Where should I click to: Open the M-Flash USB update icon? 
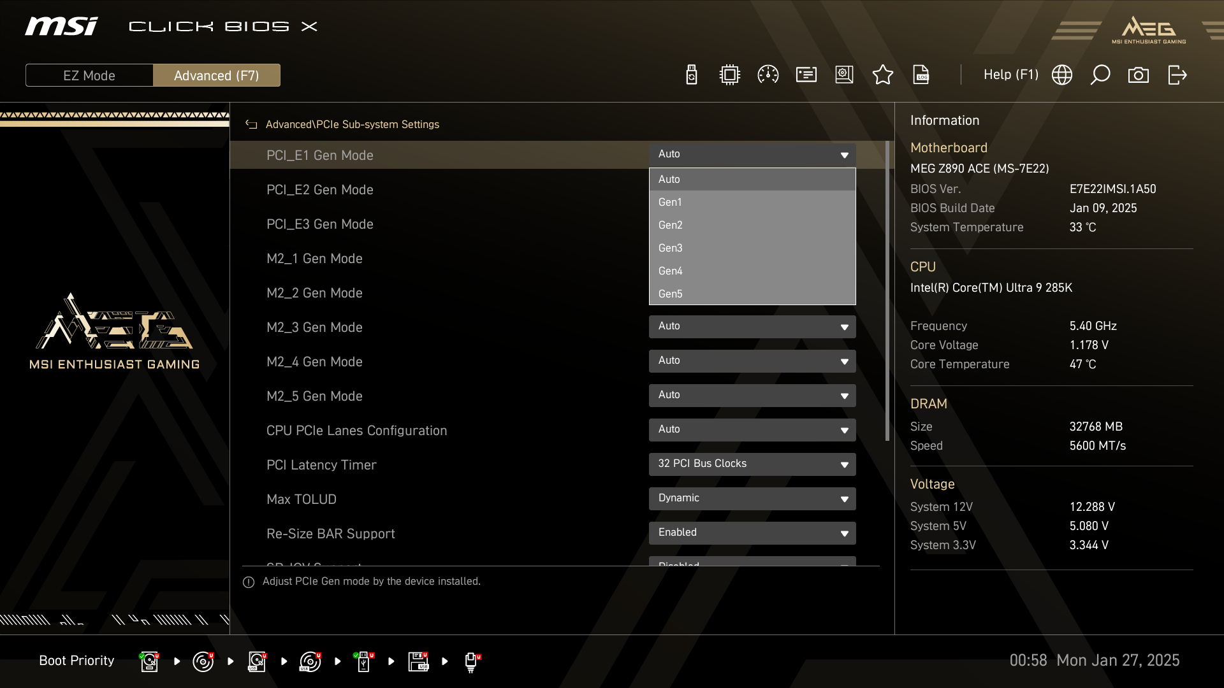691,75
